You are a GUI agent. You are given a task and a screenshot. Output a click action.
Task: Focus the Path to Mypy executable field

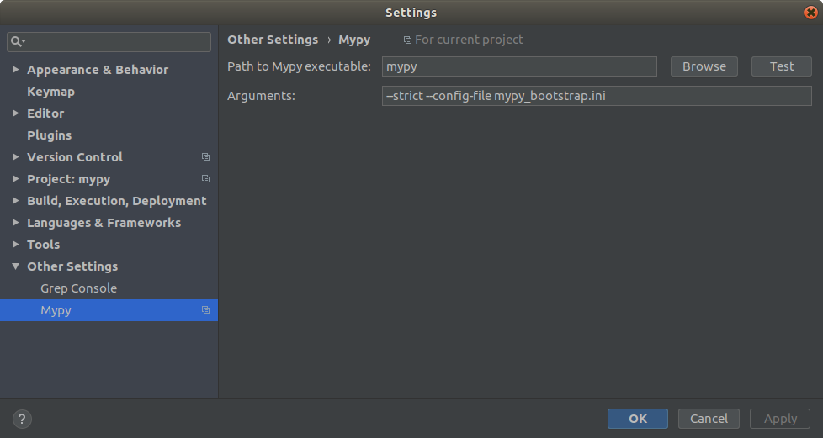[x=519, y=66]
